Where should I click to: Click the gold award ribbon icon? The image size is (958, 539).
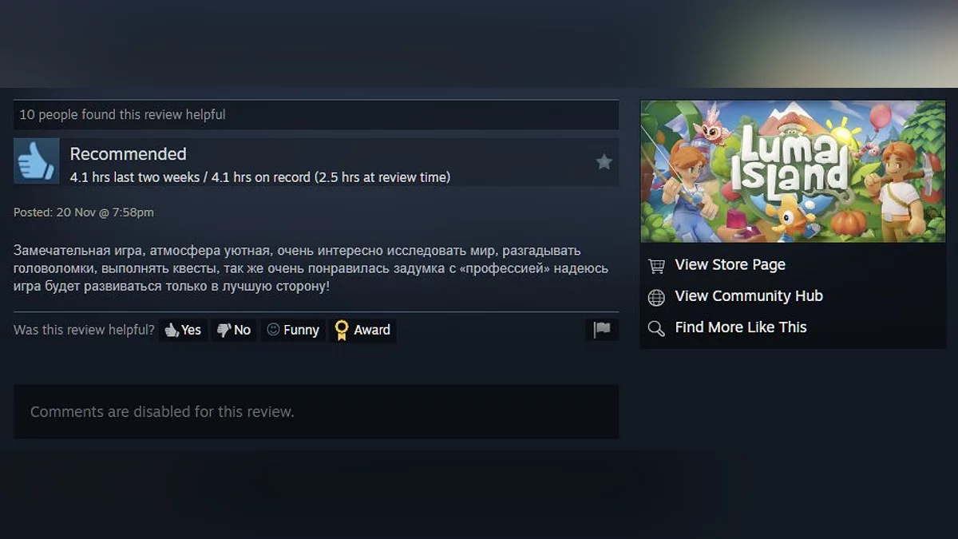[342, 330]
